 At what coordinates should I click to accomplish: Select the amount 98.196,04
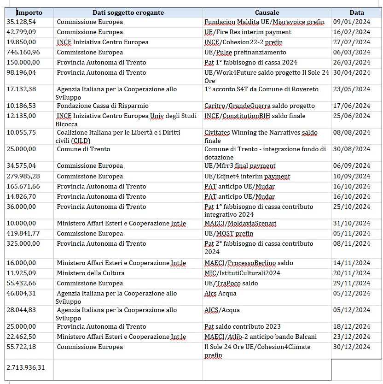pyautogui.click(x=21, y=73)
